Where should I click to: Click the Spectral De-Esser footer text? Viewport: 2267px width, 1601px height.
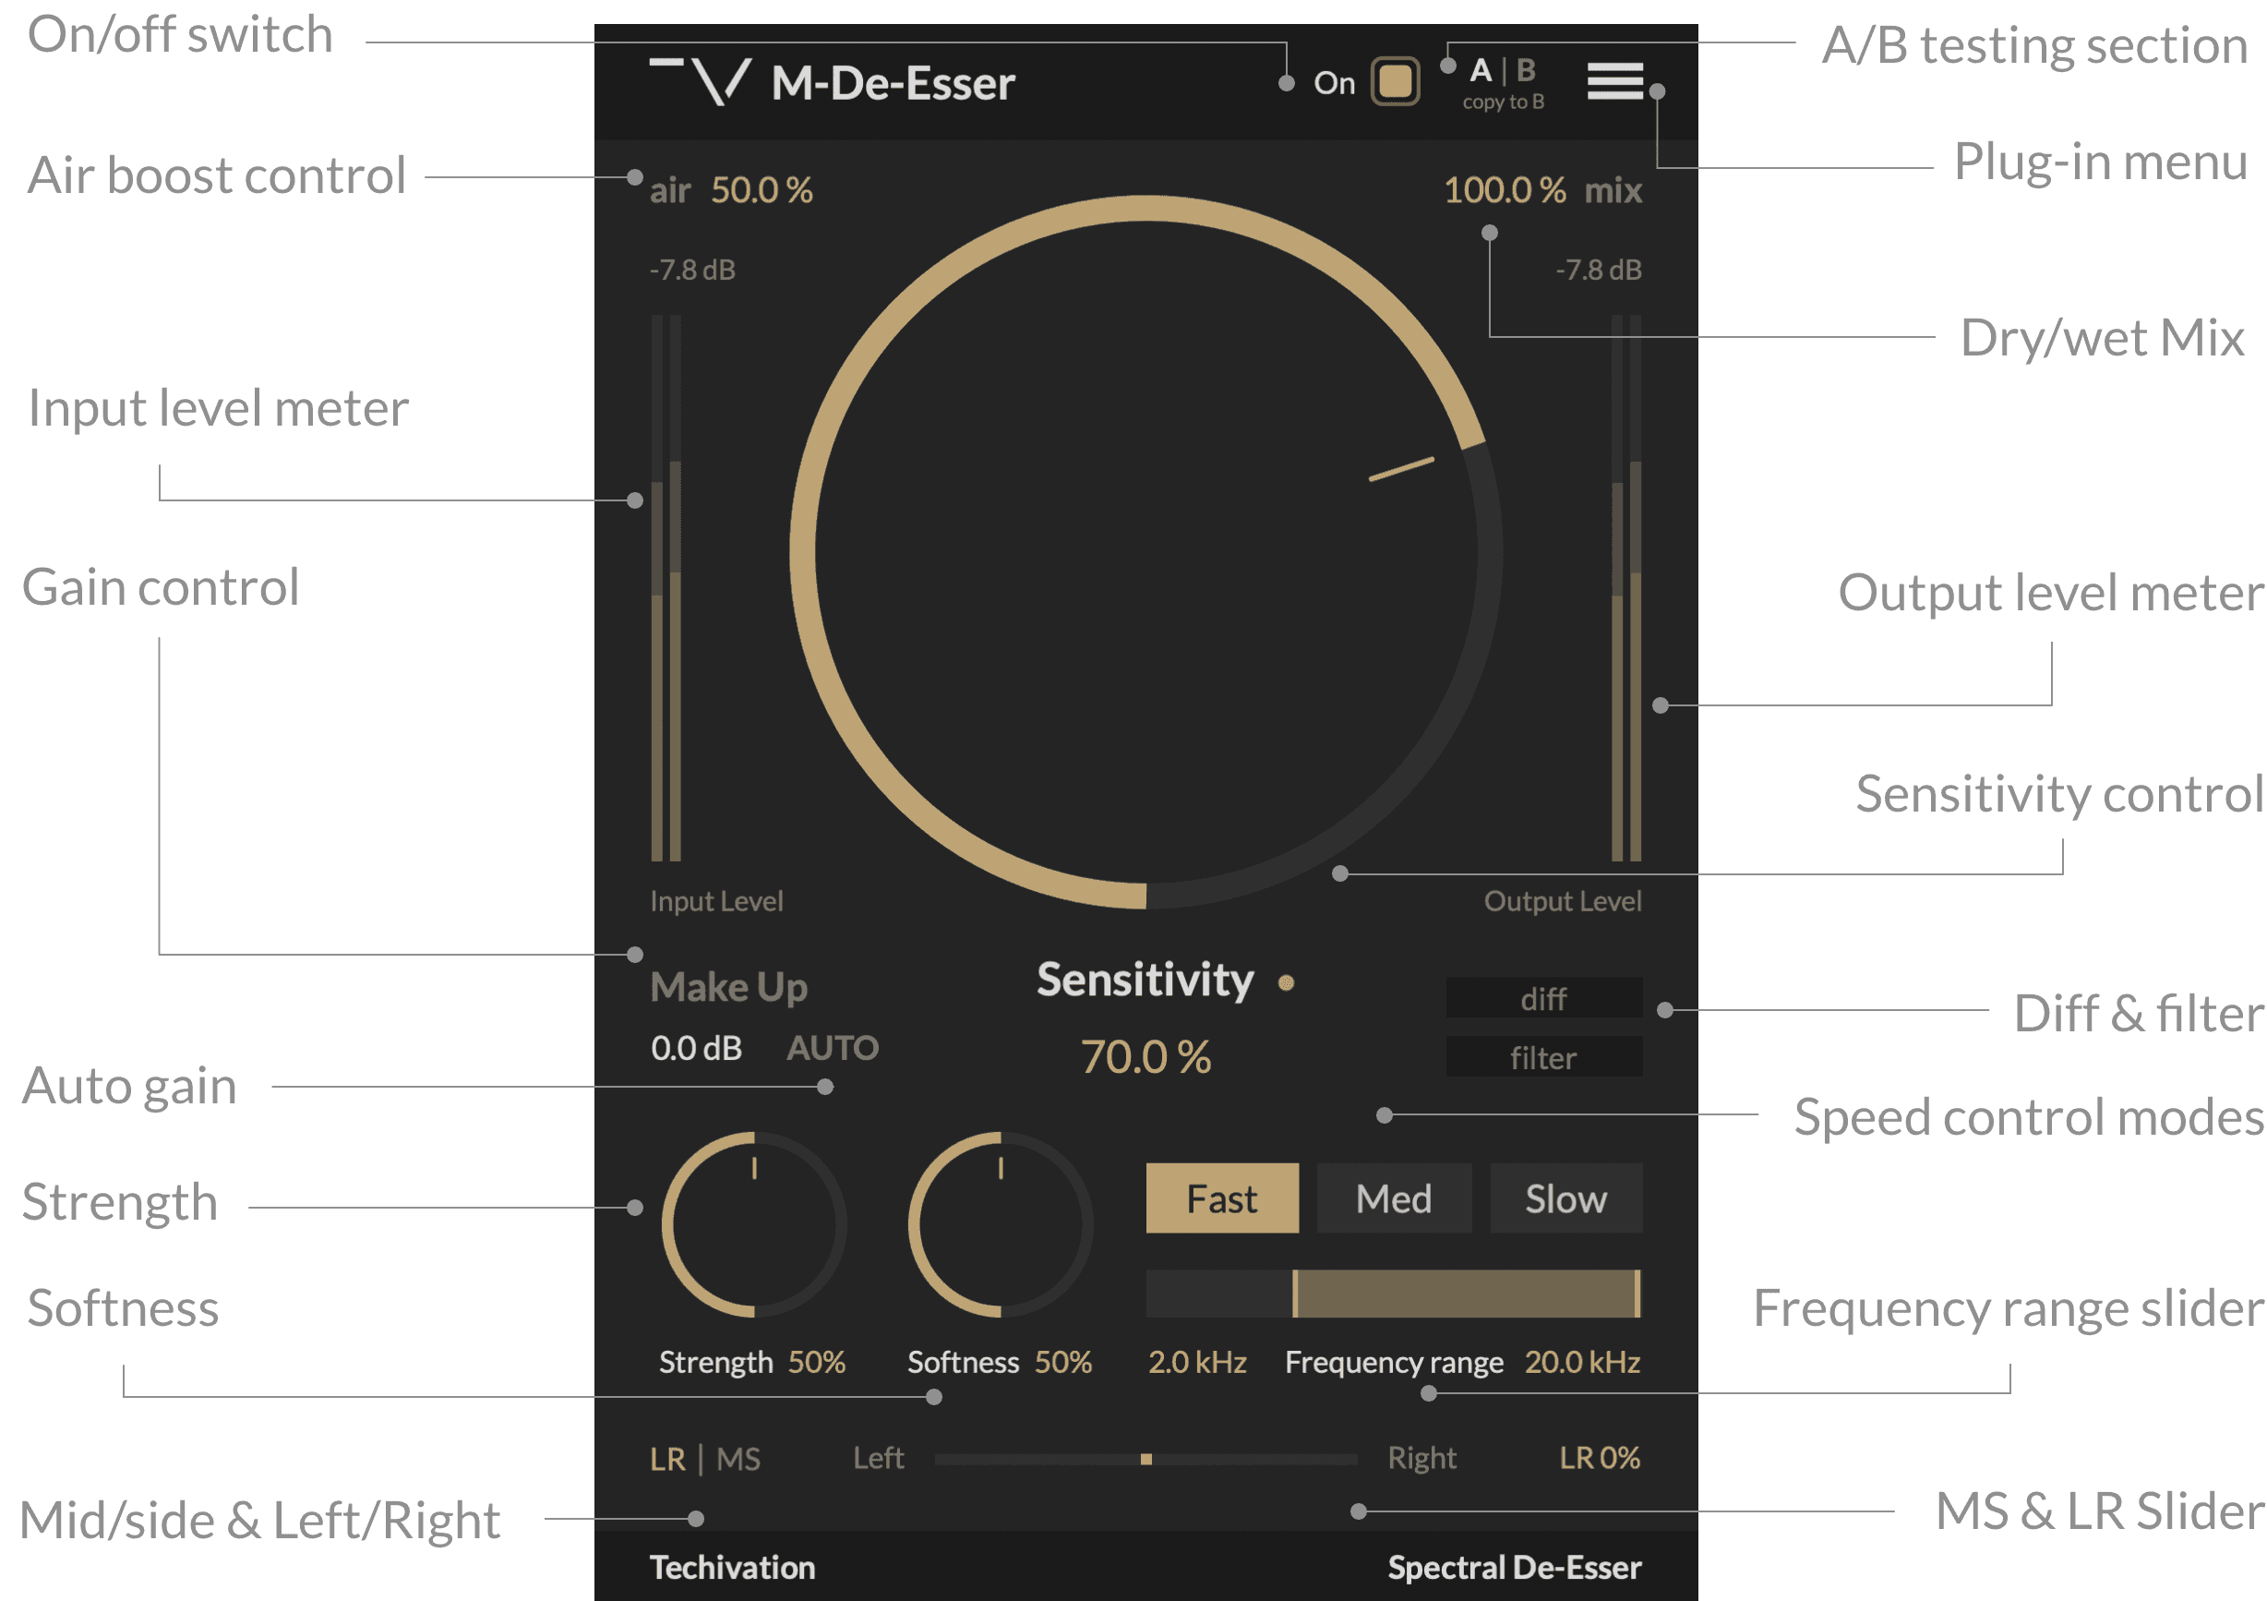[x=1515, y=1568]
